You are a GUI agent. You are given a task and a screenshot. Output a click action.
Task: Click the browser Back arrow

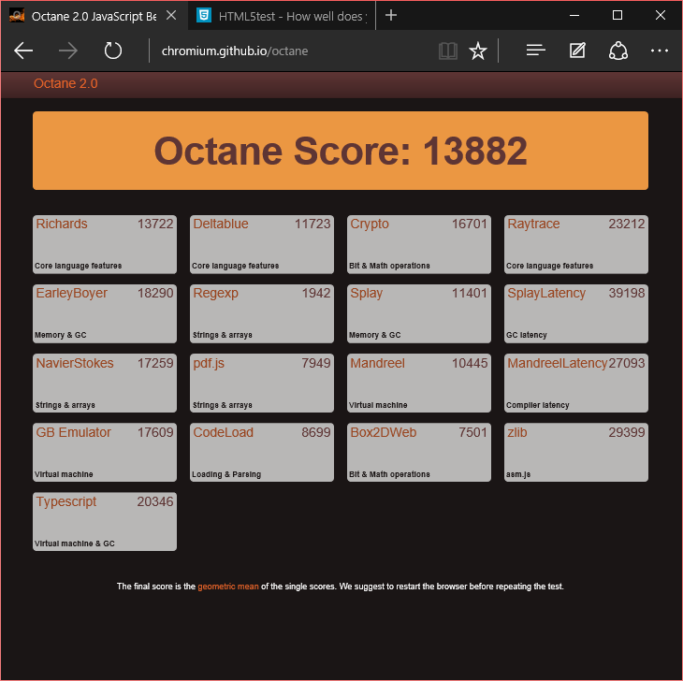(x=24, y=51)
